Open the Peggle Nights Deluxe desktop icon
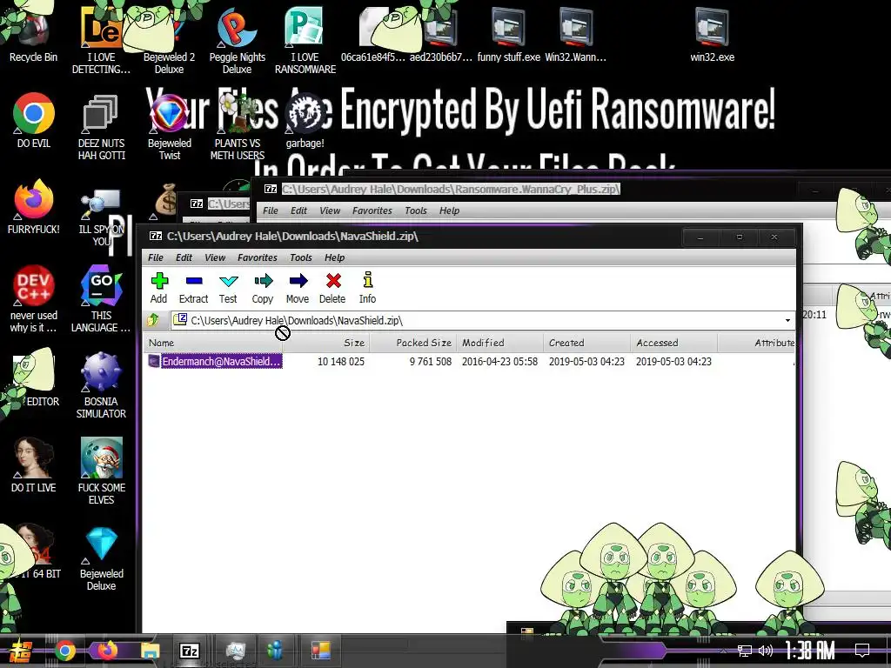 237,41
